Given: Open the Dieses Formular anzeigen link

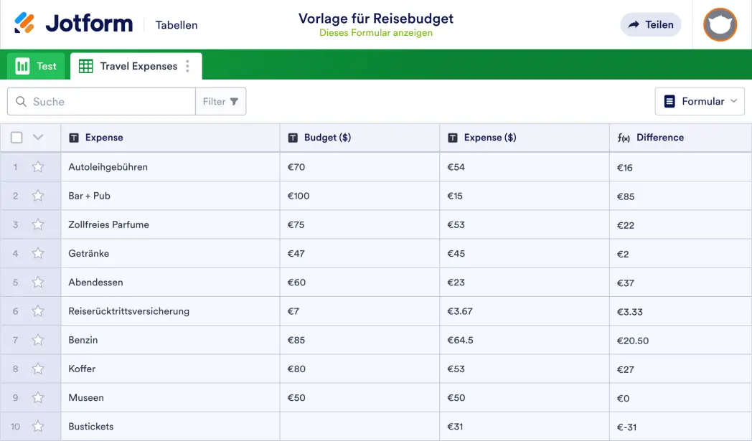Looking at the screenshot, I should 376,33.
